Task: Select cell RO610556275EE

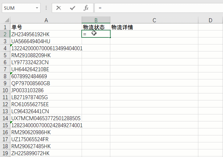Action: pos(46,104)
